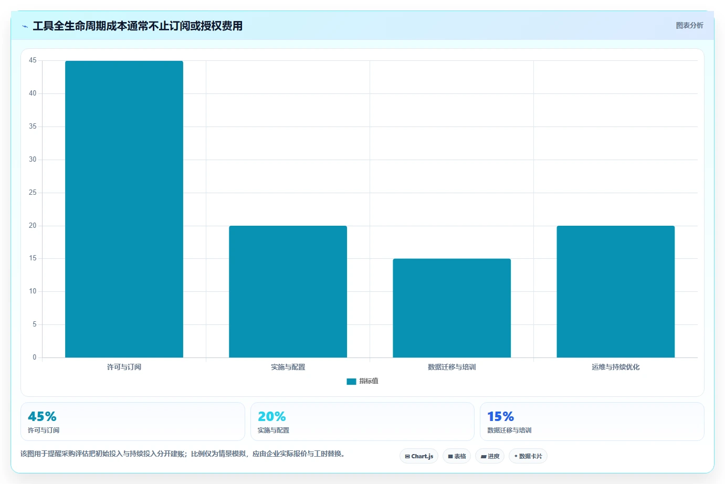
Task: Click the y-axis value 30
Action: [33, 160]
